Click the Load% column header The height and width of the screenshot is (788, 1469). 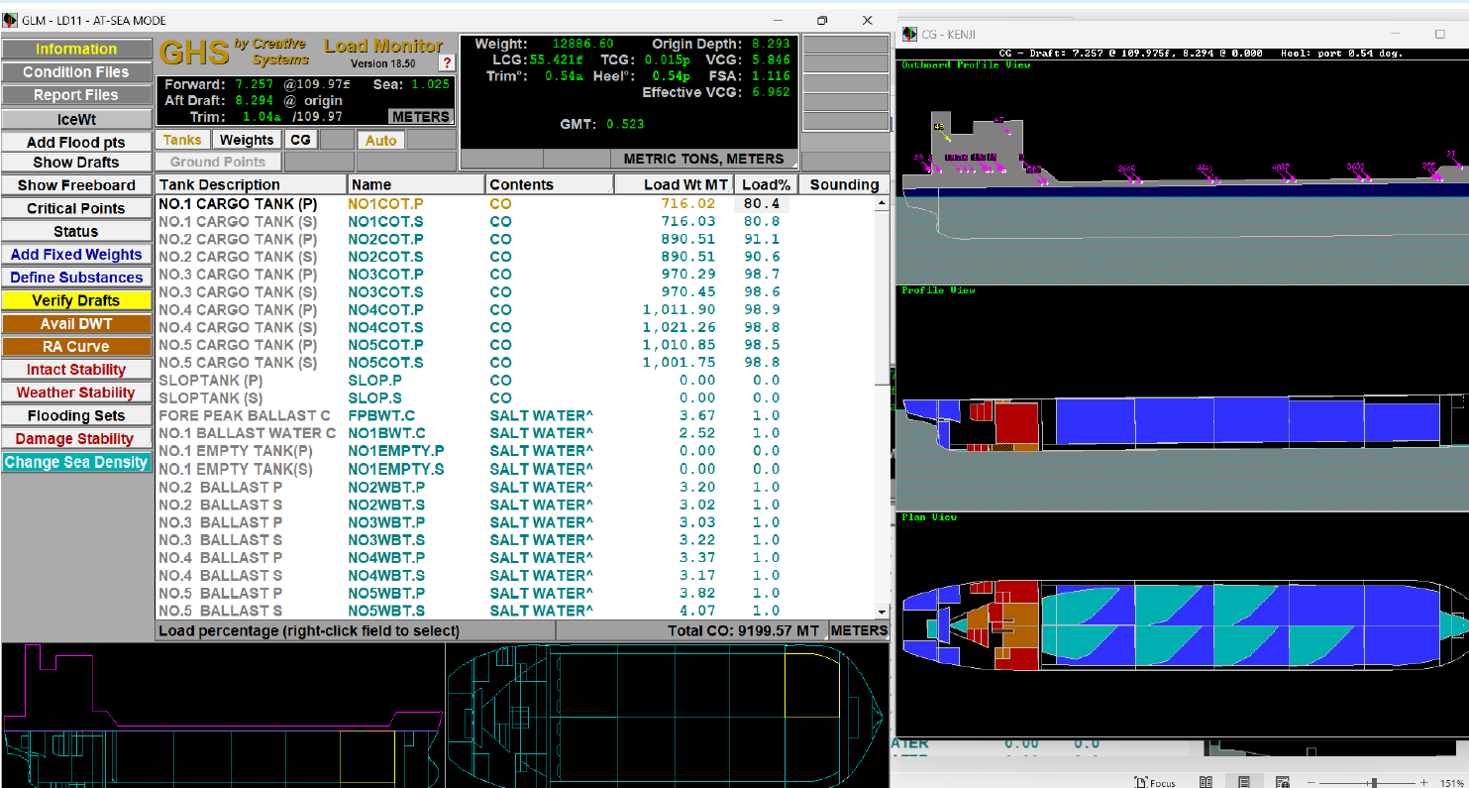(x=766, y=184)
